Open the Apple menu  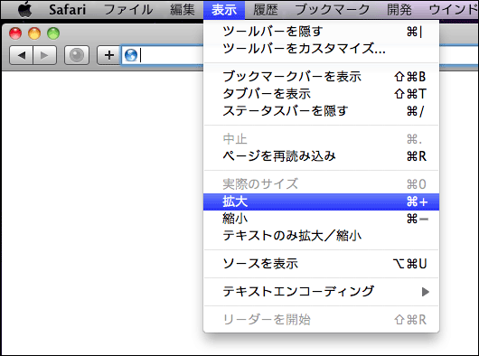pyautogui.click(x=24, y=9)
